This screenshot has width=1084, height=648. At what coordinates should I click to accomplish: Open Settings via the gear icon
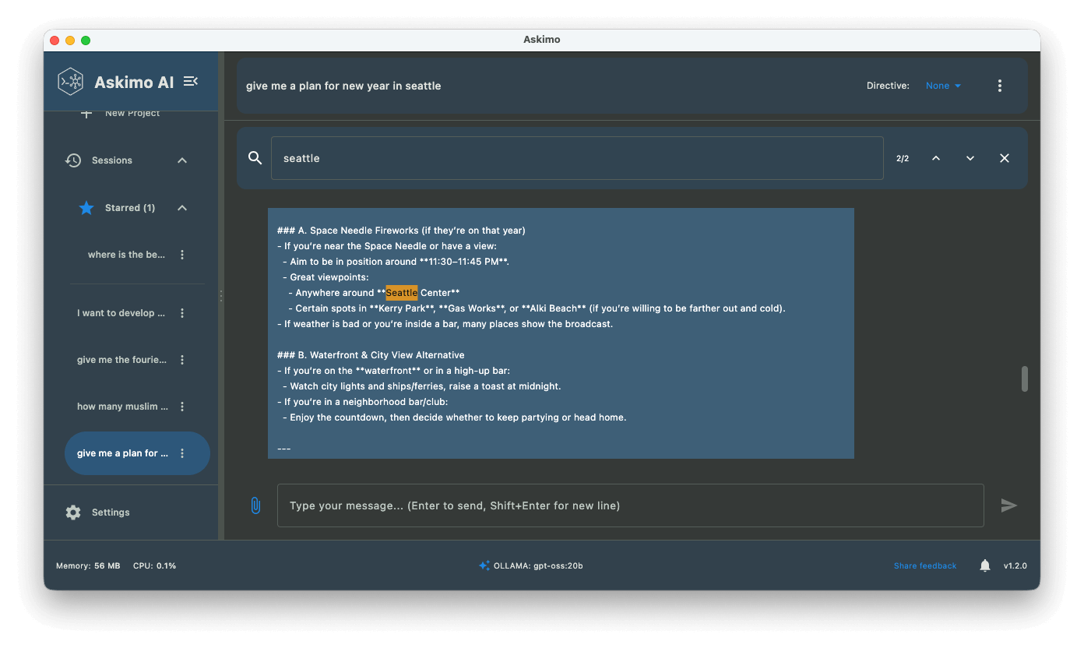72,512
